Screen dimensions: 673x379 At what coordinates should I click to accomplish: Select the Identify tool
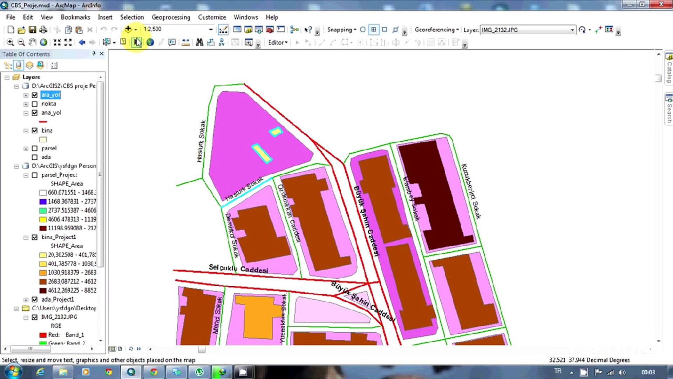click(x=150, y=42)
